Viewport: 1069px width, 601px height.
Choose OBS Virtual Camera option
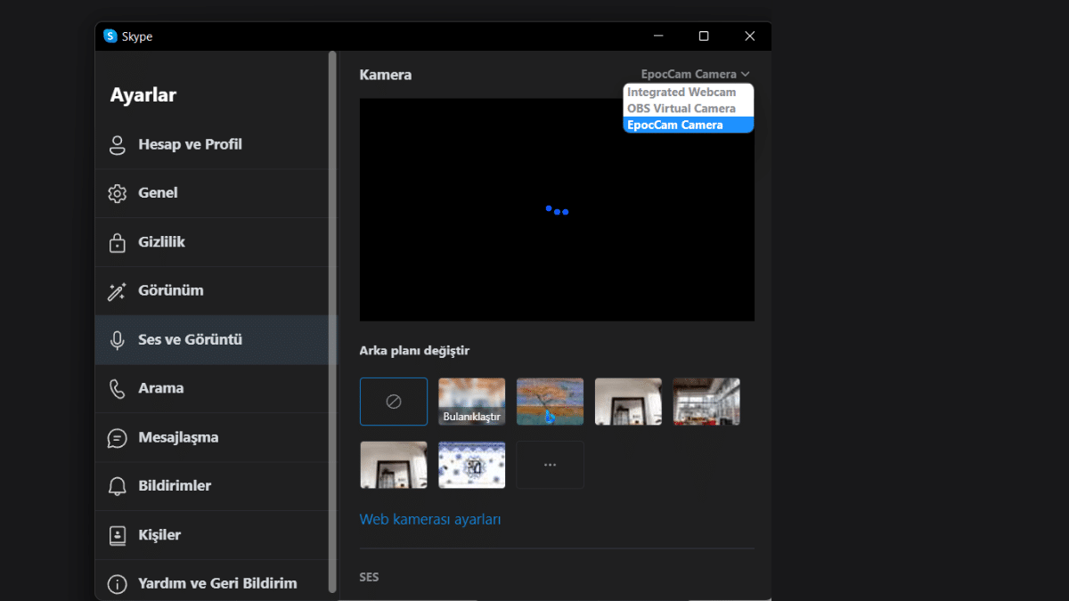(x=689, y=109)
